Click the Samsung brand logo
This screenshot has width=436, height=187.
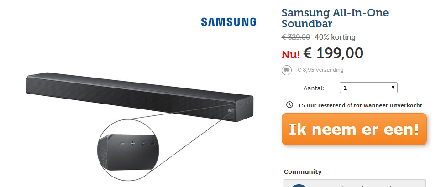pyautogui.click(x=229, y=22)
